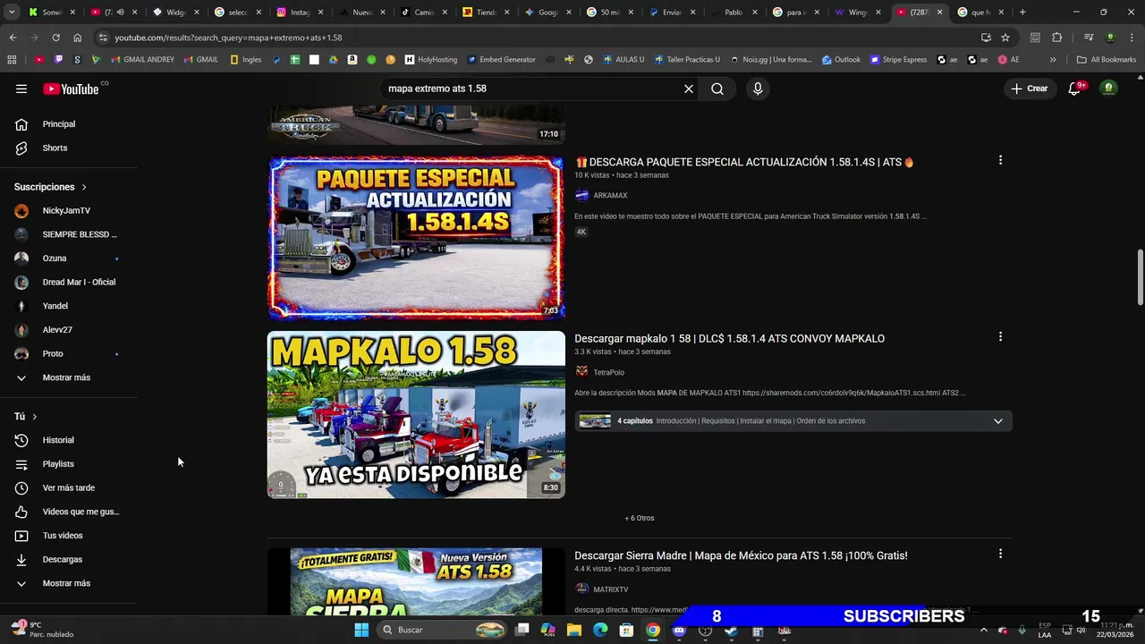
Task: Open Embed Generator bookmark
Action: (x=500, y=60)
